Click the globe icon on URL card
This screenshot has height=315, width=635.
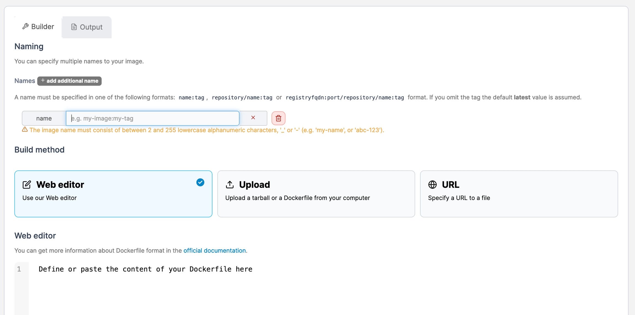click(432, 185)
